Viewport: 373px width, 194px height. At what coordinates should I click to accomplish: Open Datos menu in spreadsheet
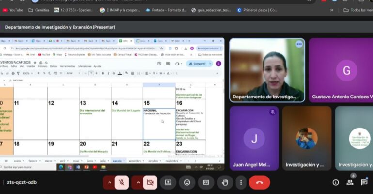coord(53,66)
